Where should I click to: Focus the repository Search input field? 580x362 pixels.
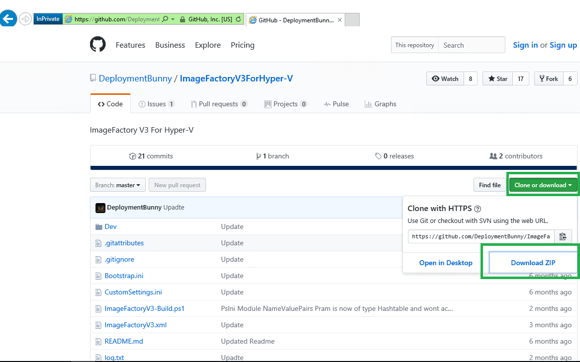click(x=472, y=45)
